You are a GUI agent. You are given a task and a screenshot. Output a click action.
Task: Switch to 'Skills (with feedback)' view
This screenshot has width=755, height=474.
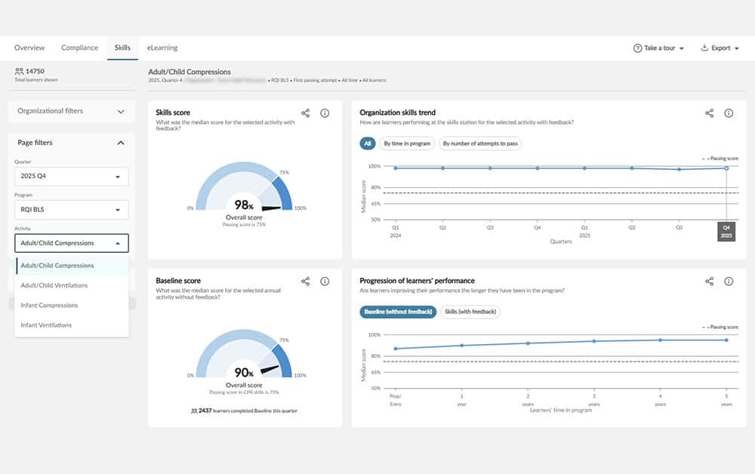[x=470, y=312]
